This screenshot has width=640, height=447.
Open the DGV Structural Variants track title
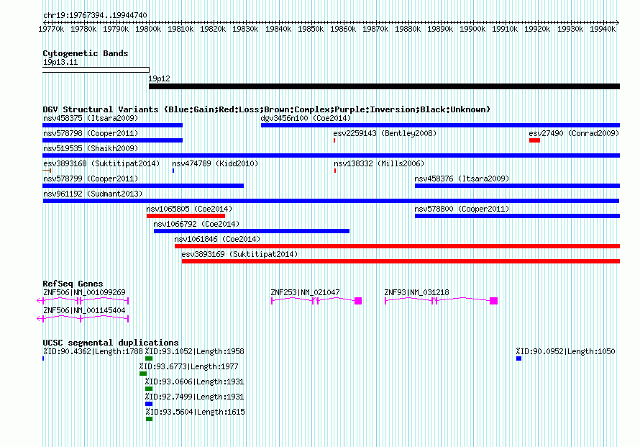point(266,109)
